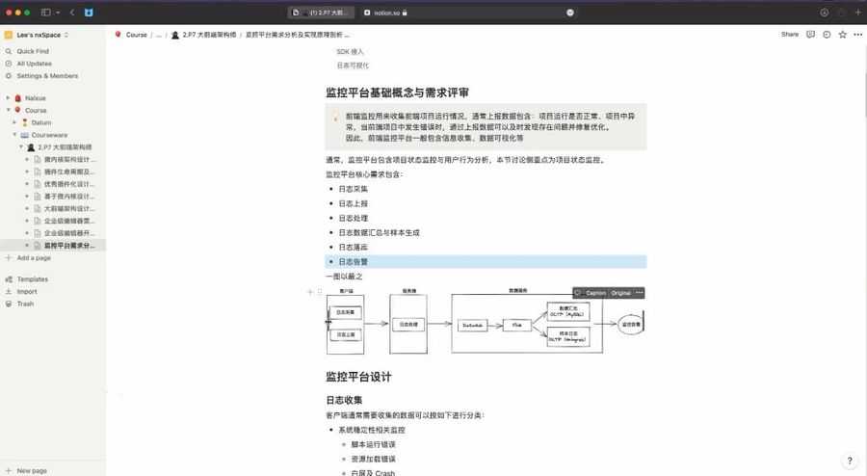
Task: Open a new browser tab with plus
Action: click(858, 13)
